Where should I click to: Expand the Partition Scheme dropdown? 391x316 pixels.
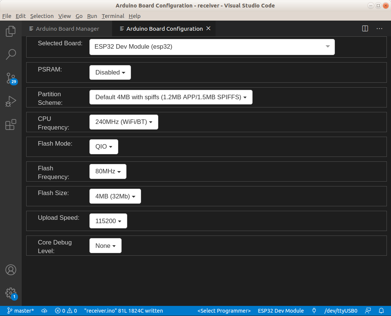point(171,97)
